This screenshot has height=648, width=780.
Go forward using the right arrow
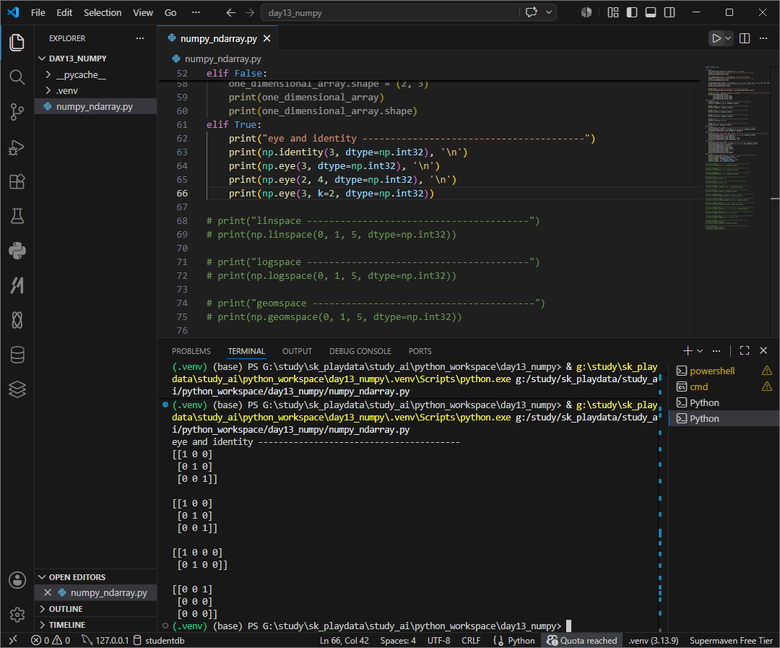point(250,12)
